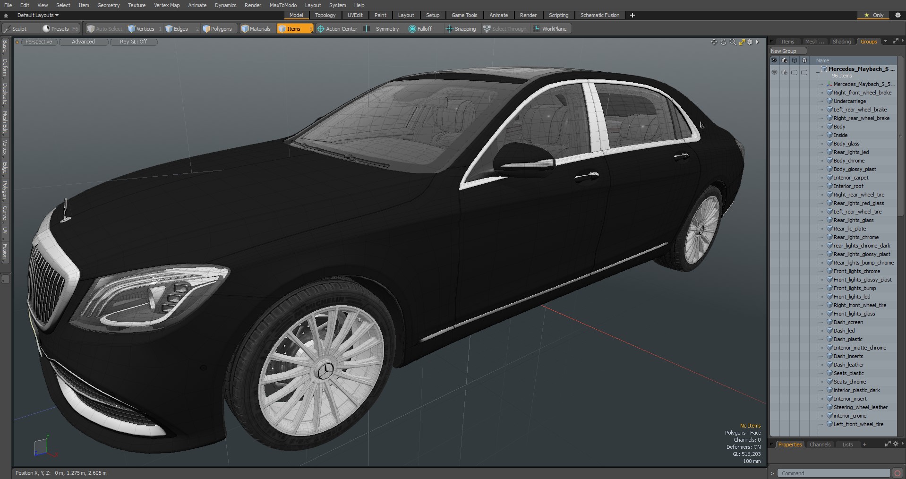Switch to the Channels tab
This screenshot has width=906, height=479.
click(820, 445)
